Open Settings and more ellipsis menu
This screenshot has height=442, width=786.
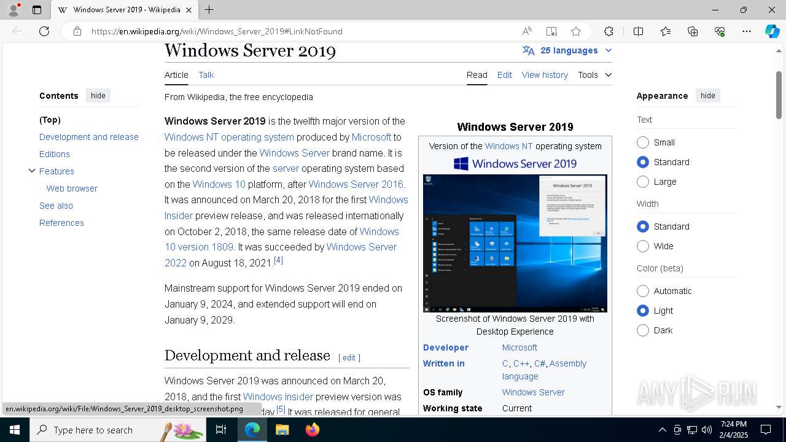747,31
